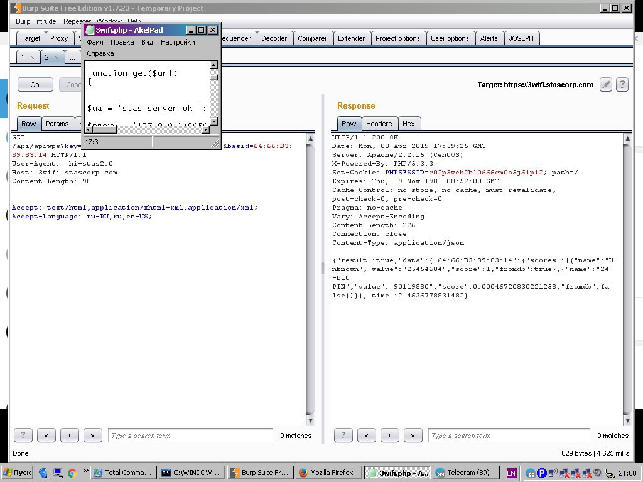Image resolution: width=643 pixels, height=482 pixels.
Task: Select the request Raw tab
Action: tap(29, 124)
